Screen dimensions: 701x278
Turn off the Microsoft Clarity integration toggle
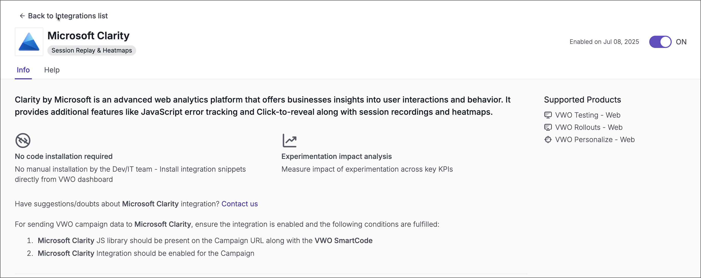click(660, 42)
